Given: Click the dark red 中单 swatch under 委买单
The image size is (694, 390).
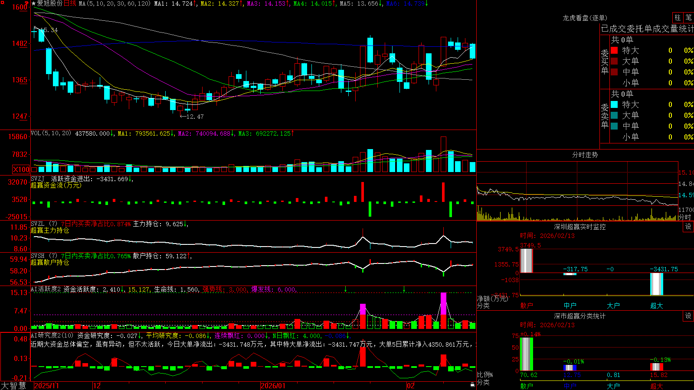Looking at the screenshot, I should click(x=614, y=72).
